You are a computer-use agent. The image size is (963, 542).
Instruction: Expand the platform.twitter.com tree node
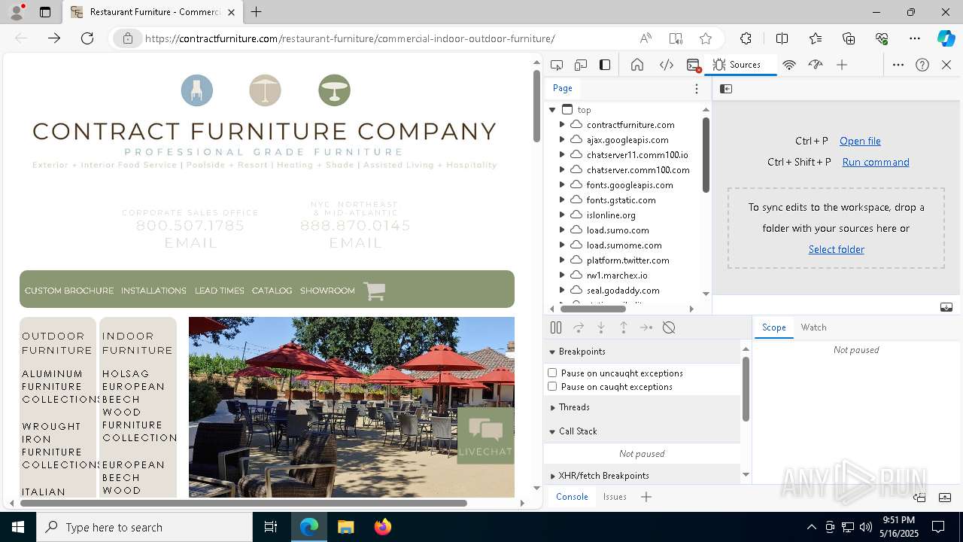tap(562, 260)
